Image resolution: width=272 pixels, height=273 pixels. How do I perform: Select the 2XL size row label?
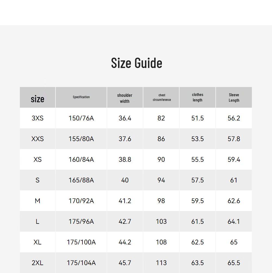[38, 263]
